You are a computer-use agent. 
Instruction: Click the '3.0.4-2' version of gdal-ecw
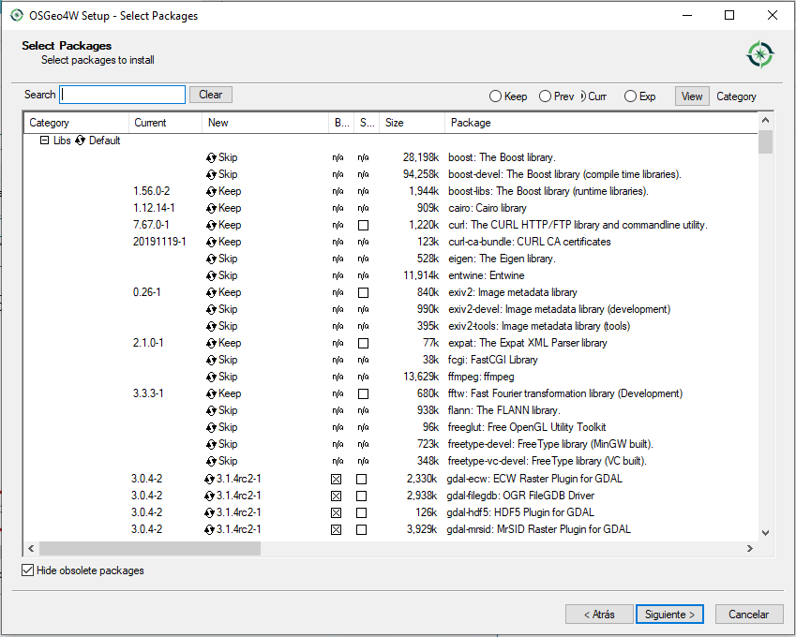[146, 479]
